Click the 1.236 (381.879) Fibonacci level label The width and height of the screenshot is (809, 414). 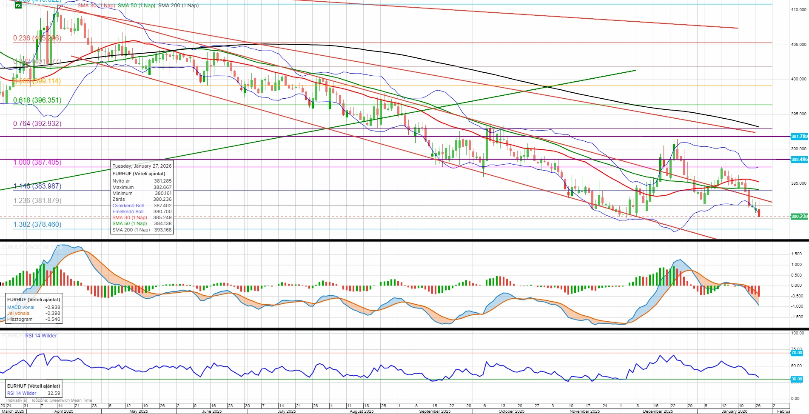(37, 201)
